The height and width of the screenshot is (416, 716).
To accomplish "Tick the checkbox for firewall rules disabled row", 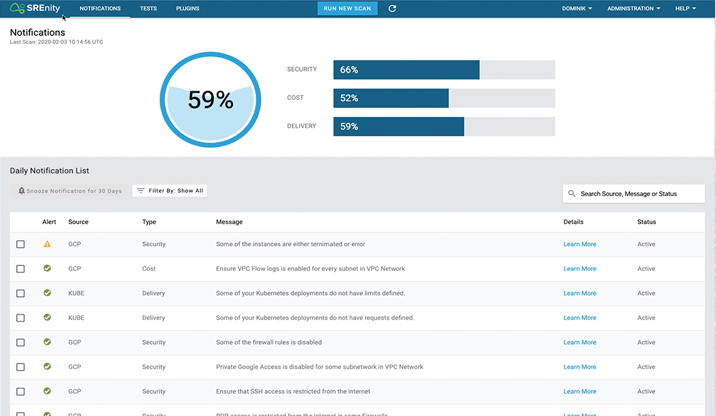I will (x=21, y=342).
